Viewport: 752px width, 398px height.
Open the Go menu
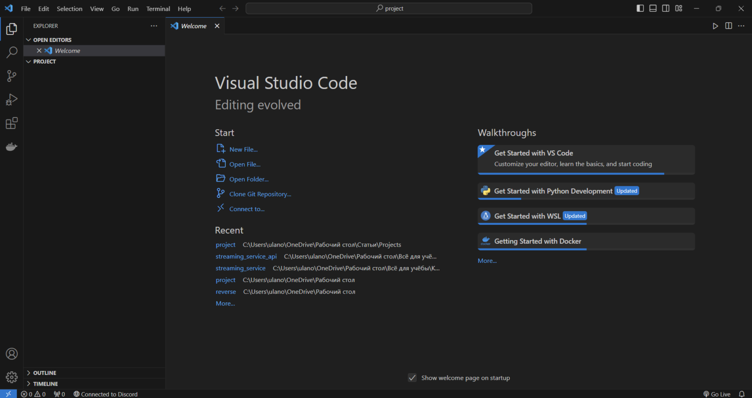(115, 9)
